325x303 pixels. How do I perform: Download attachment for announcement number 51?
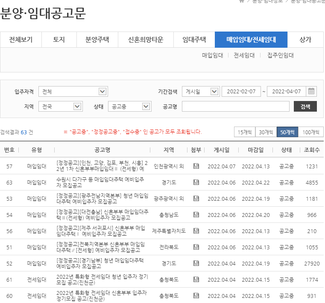[x=196, y=247]
